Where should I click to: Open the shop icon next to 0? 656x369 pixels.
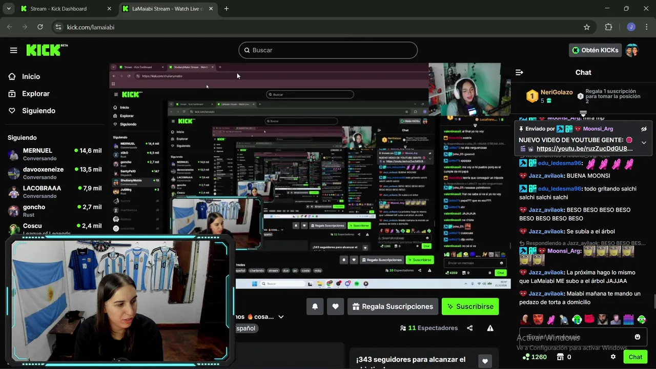click(x=560, y=357)
